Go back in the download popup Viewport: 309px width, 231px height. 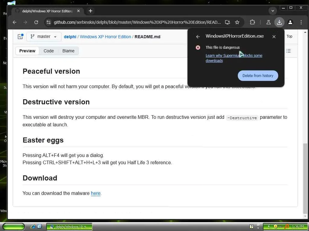[x=198, y=36]
